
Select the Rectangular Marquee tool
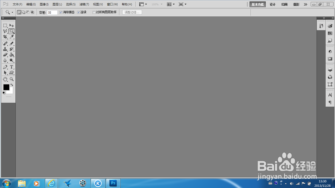(5, 25)
